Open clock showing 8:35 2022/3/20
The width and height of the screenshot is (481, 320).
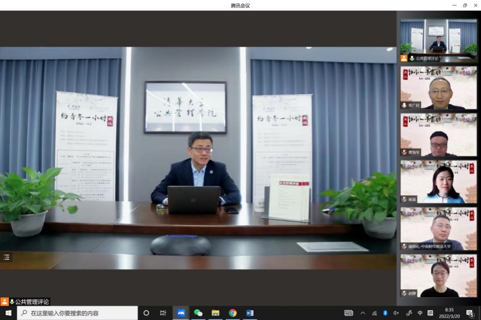449,313
